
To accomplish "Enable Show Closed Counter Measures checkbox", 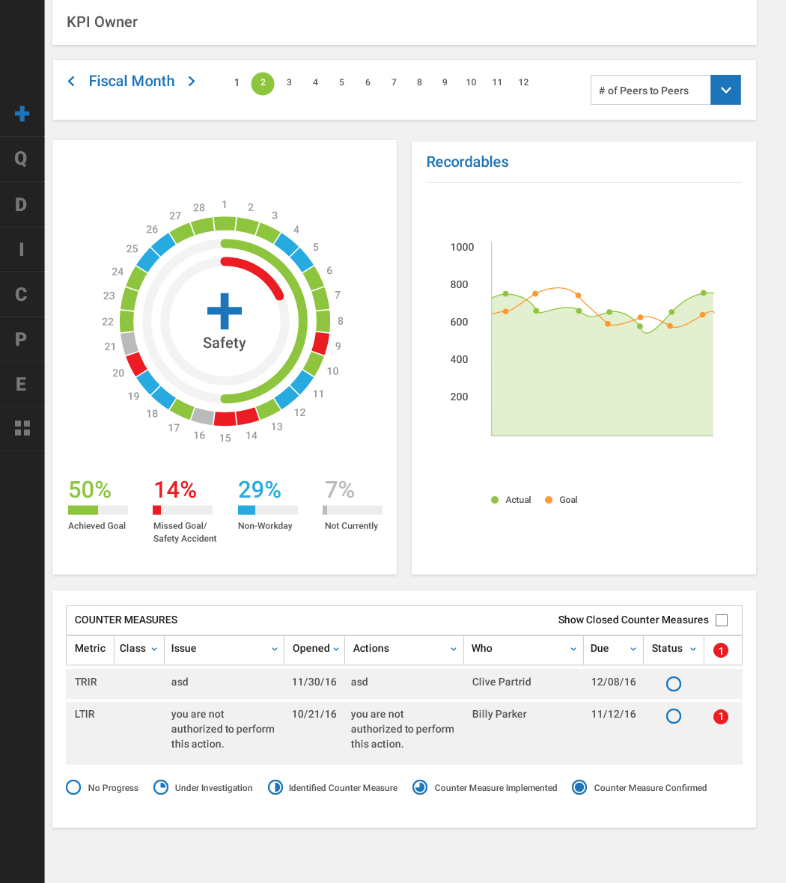I will click(x=722, y=620).
